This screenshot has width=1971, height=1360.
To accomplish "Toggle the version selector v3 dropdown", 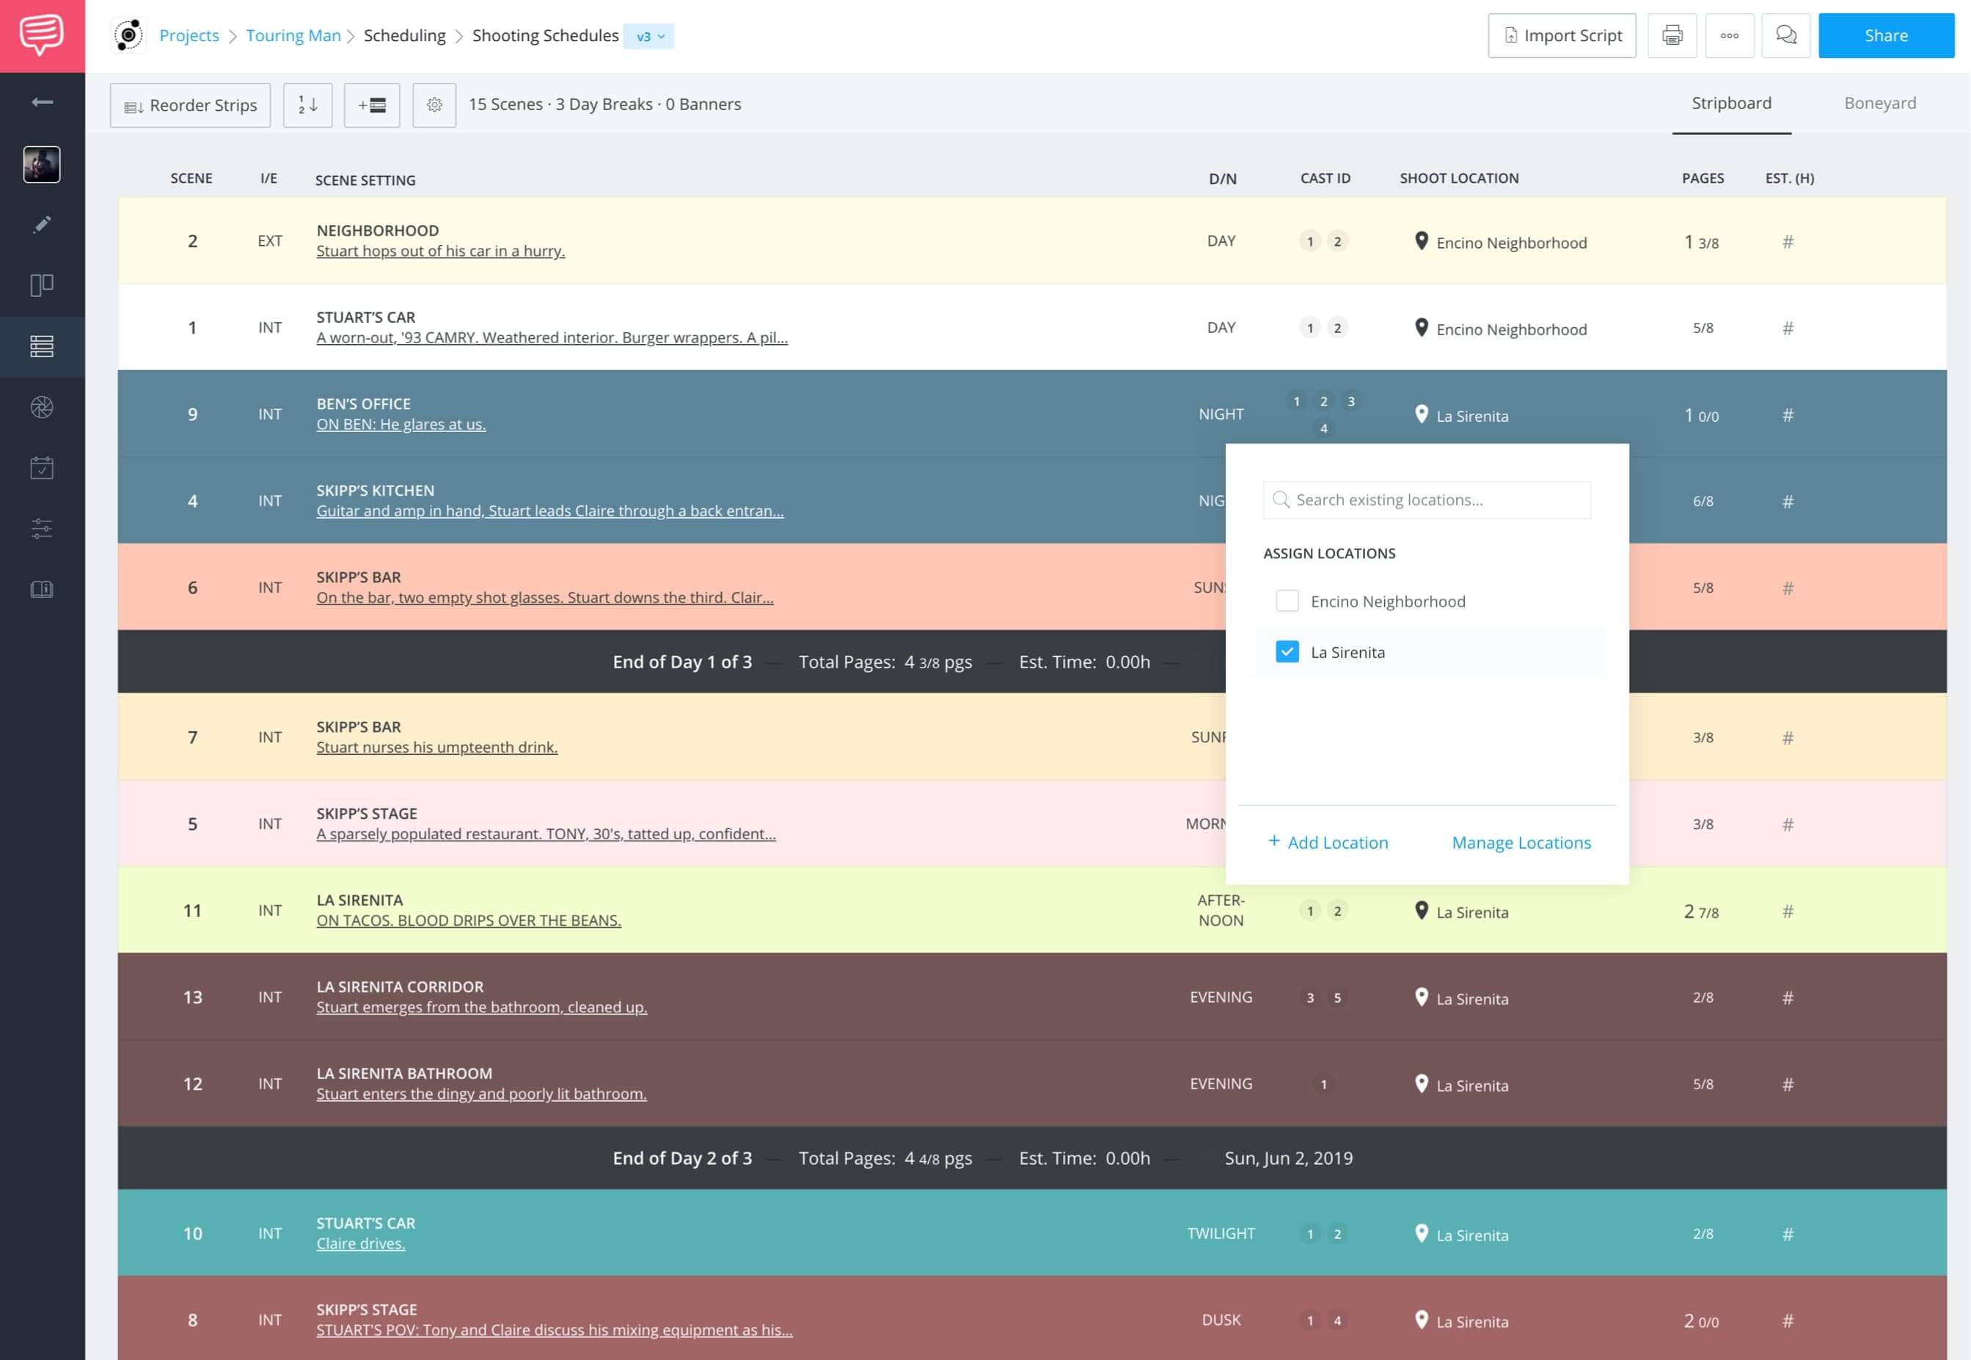I will (648, 36).
